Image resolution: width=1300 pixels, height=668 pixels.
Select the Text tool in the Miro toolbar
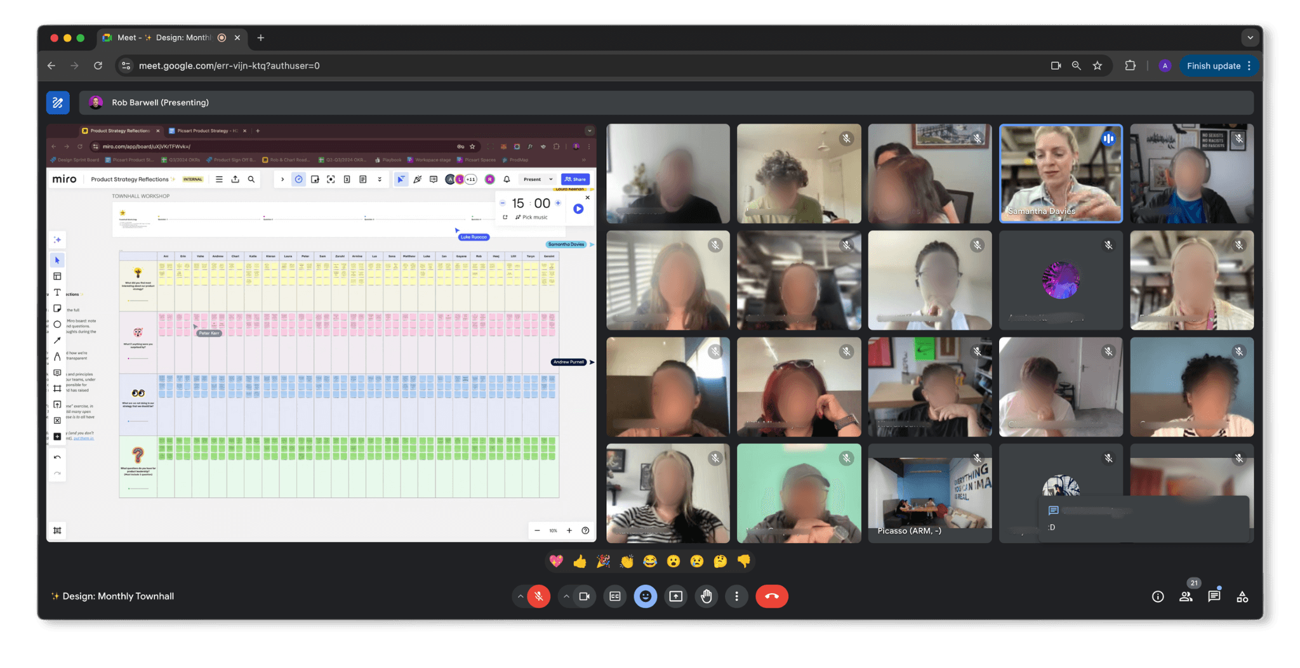coord(57,292)
